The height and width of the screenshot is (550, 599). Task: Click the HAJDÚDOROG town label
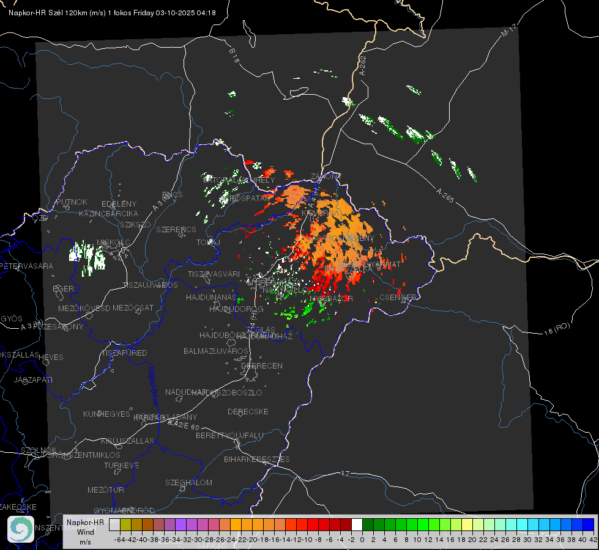tap(236, 309)
